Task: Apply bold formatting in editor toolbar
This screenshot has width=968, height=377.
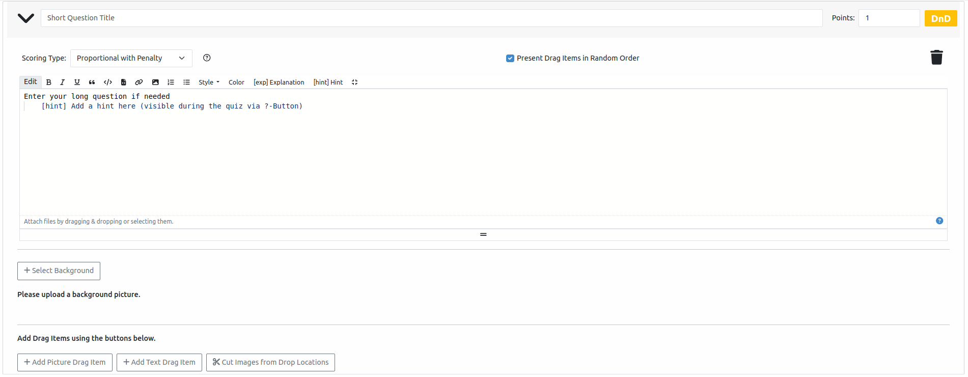Action: coord(49,82)
